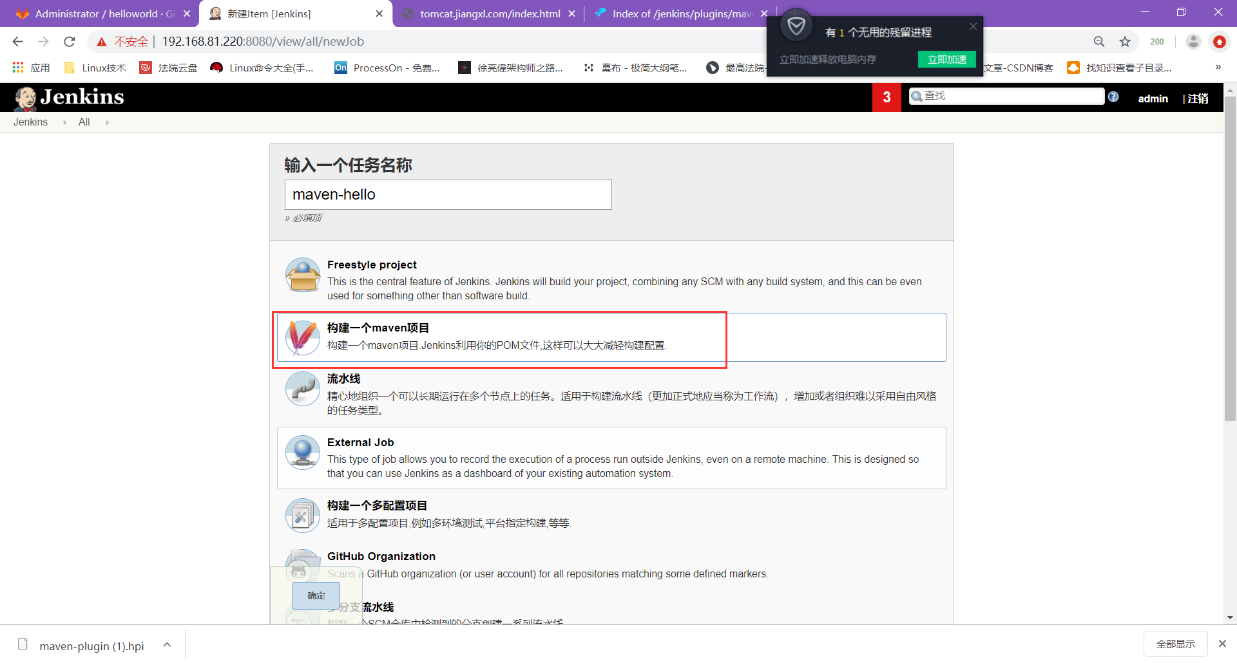Click the External Job globe icon
Image resolution: width=1237 pixels, height=663 pixels.
(302, 452)
